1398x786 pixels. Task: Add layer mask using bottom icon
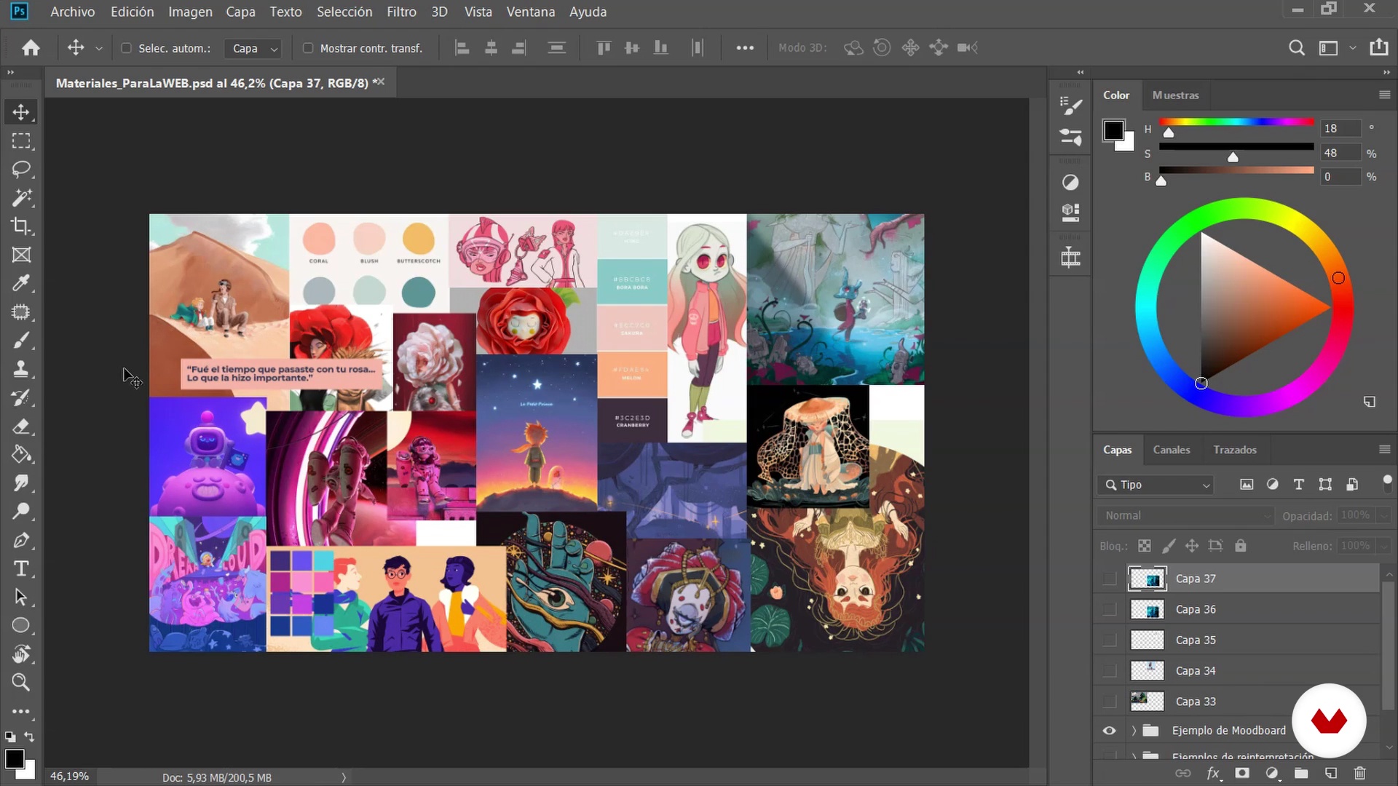1242,773
